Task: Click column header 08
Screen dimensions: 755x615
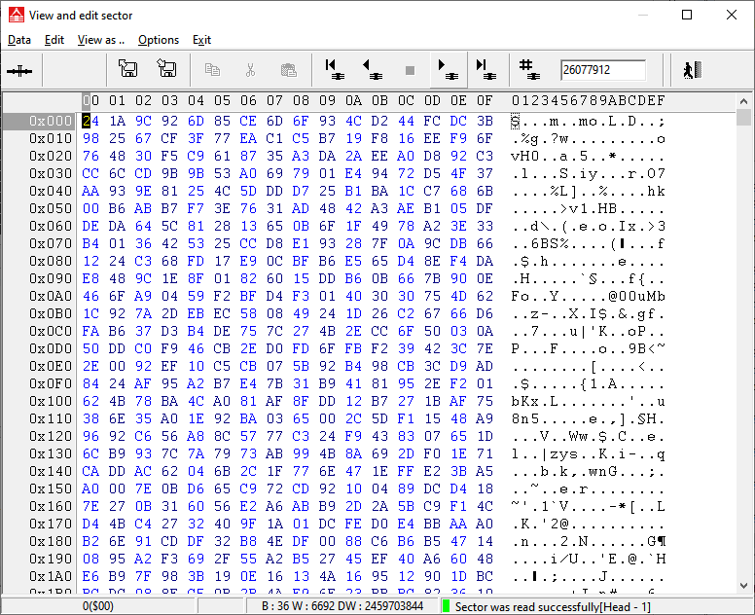Action: coord(301,100)
